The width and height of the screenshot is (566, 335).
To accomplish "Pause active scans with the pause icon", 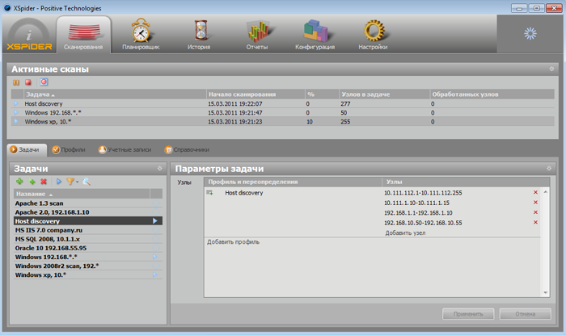I will [16, 82].
